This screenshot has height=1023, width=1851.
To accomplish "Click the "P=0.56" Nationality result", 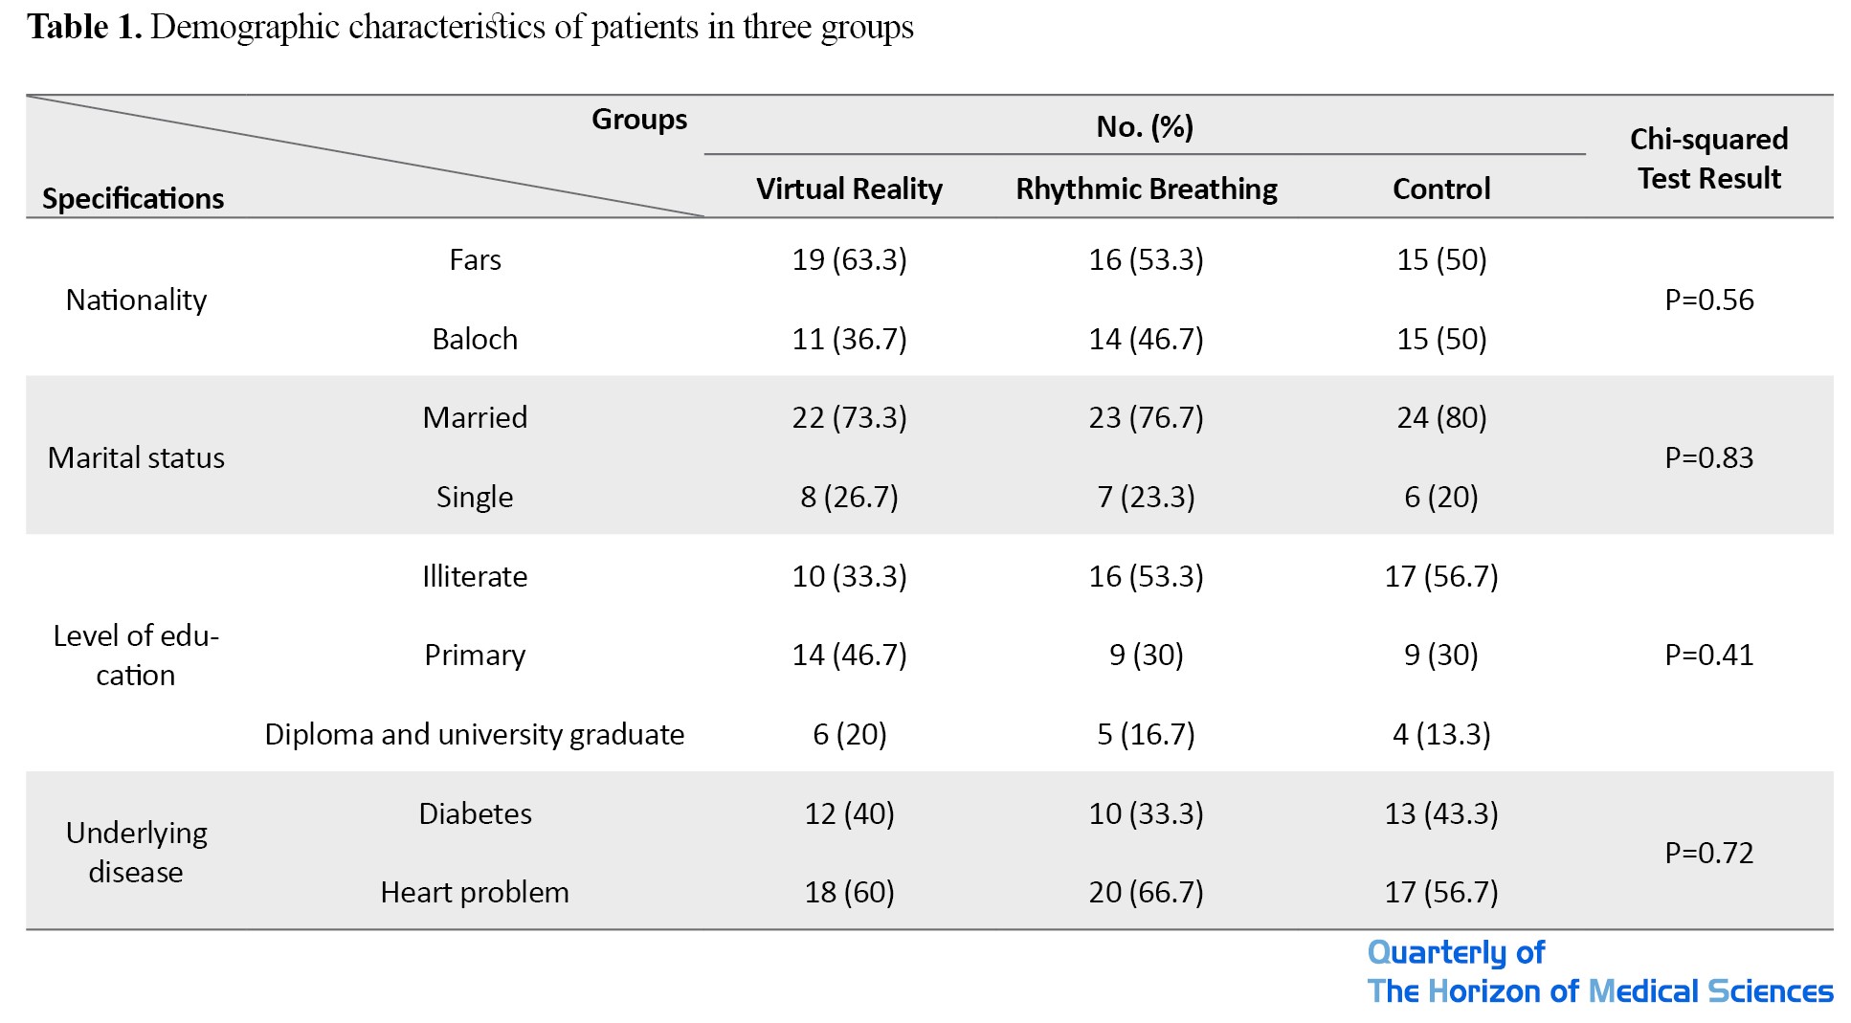I will point(1708,300).
